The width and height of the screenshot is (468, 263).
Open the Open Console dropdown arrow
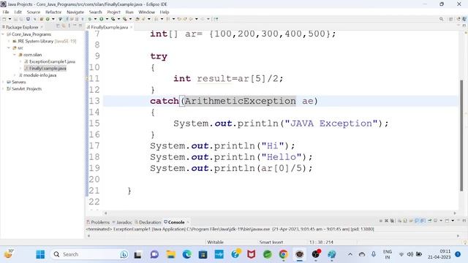tap(453, 221)
